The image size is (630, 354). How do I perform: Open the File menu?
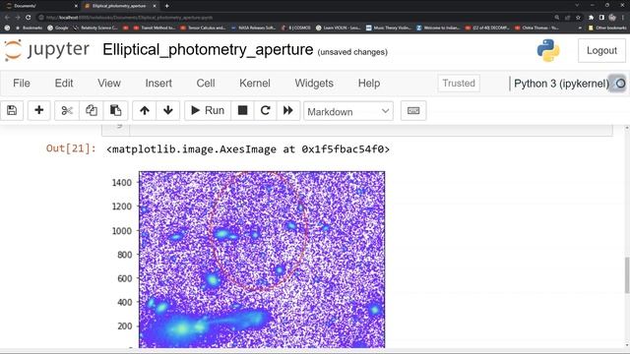(x=22, y=83)
